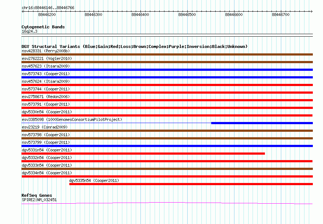Open variant nsv457623 (Itsara2009) label
Image resolution: width=323 pixels, height=224 pixels.
[x=46, y=66]
